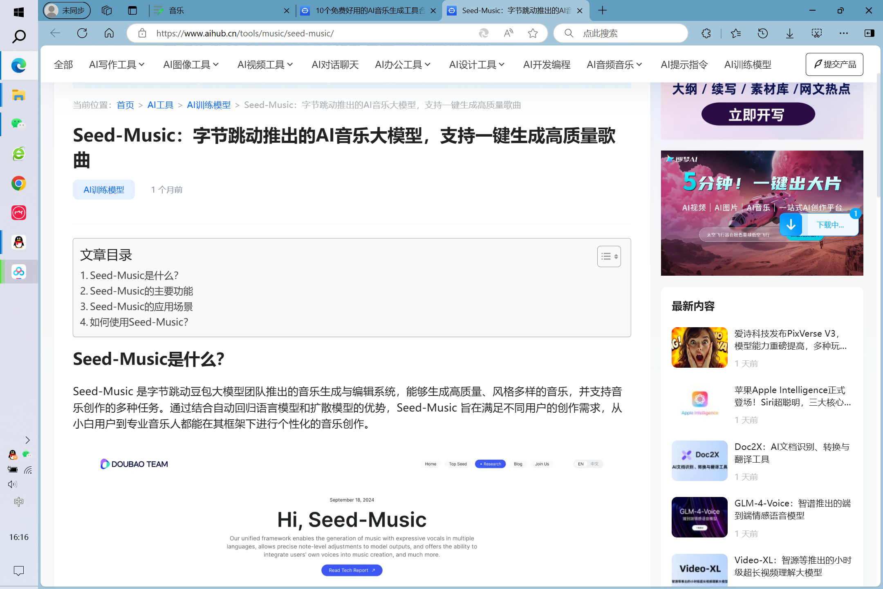
Task: Click the table of contents toggle icon
Action: click(609, 256)
